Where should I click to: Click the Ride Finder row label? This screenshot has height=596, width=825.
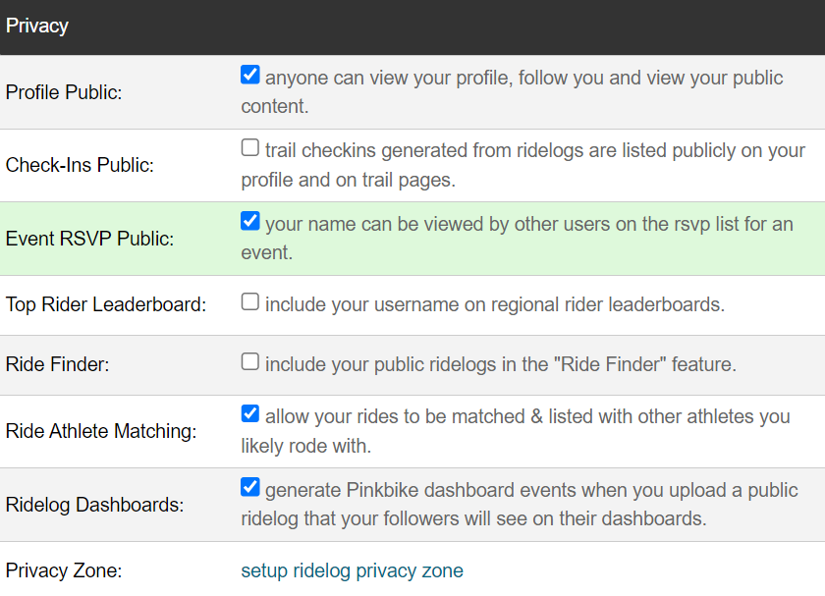pyautogui.click(x=54, y=363)
